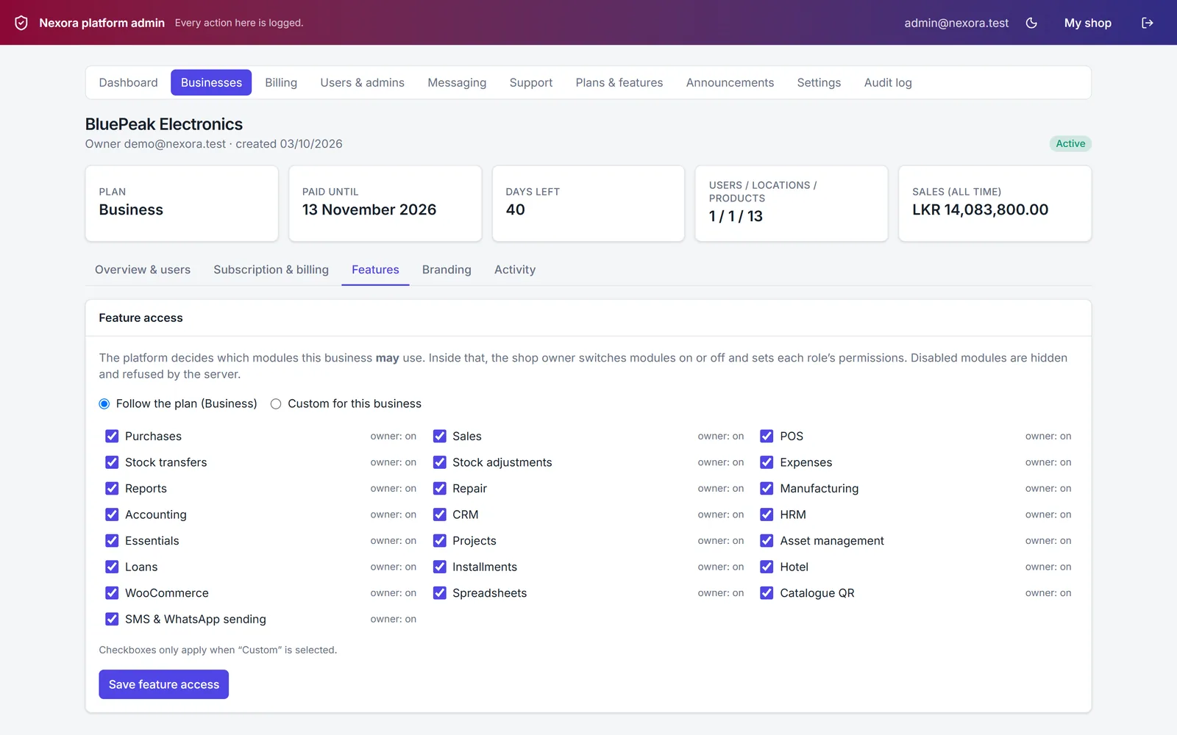Go to Users & admins section
This screenshot has width=1177, height=735.
click(x=362, y=82)
